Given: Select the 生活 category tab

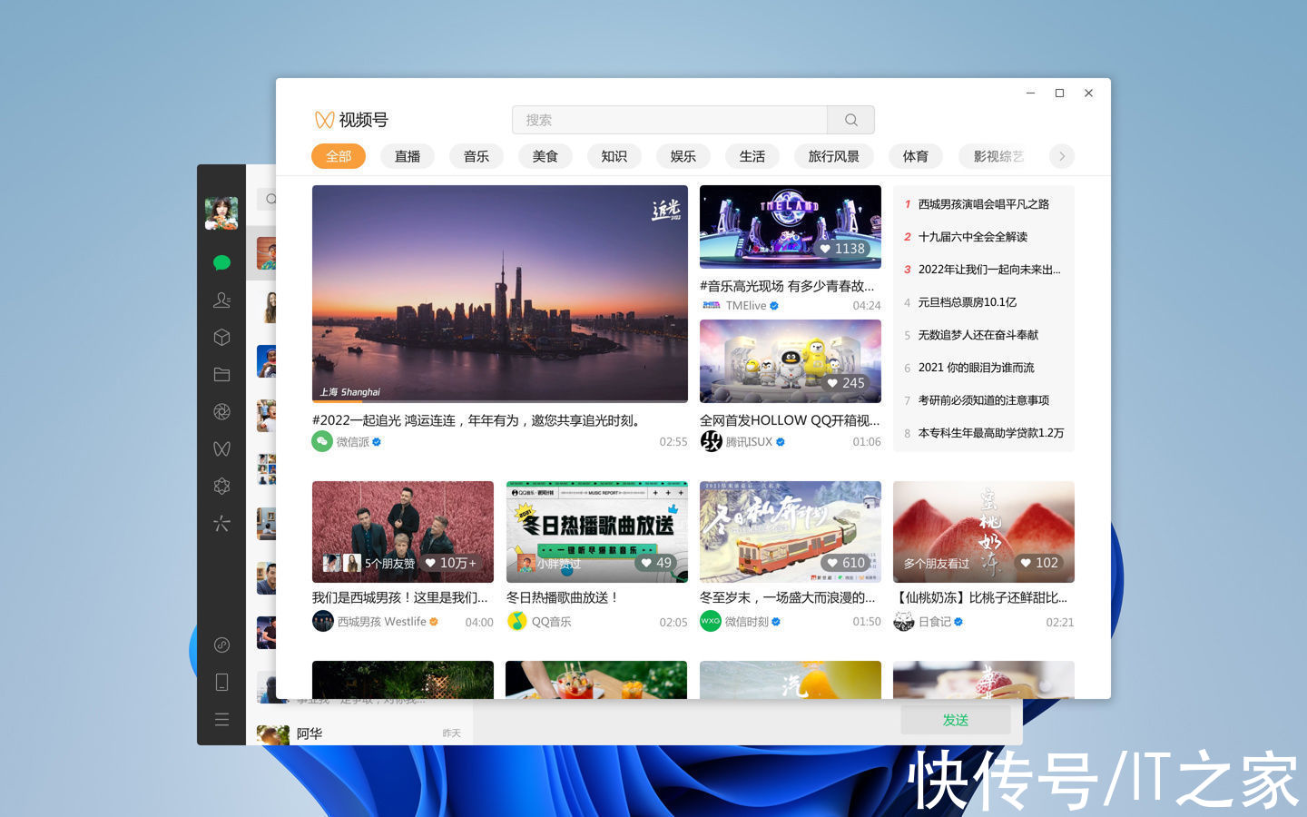Looking at the screenshot, I should [x=752, y=156].
